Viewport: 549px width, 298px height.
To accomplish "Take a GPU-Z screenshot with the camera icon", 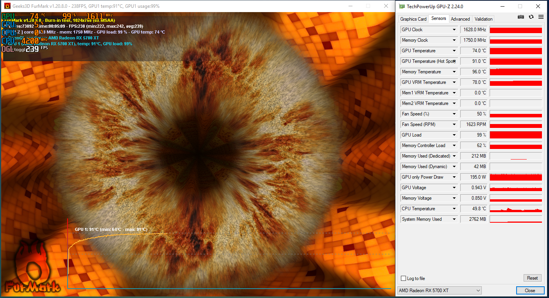I will coord(521,17).
